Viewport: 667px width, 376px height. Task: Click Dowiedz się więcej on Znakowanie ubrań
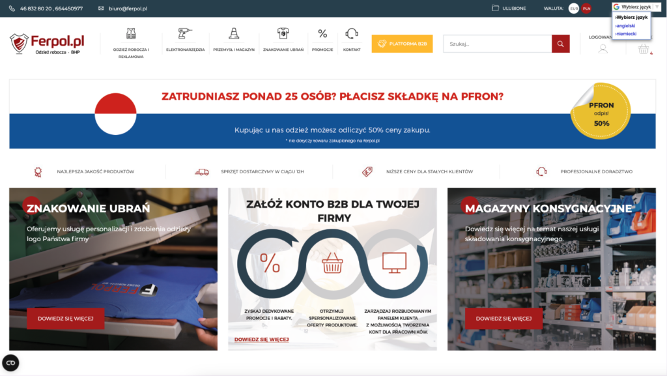(x=66, y=319)
